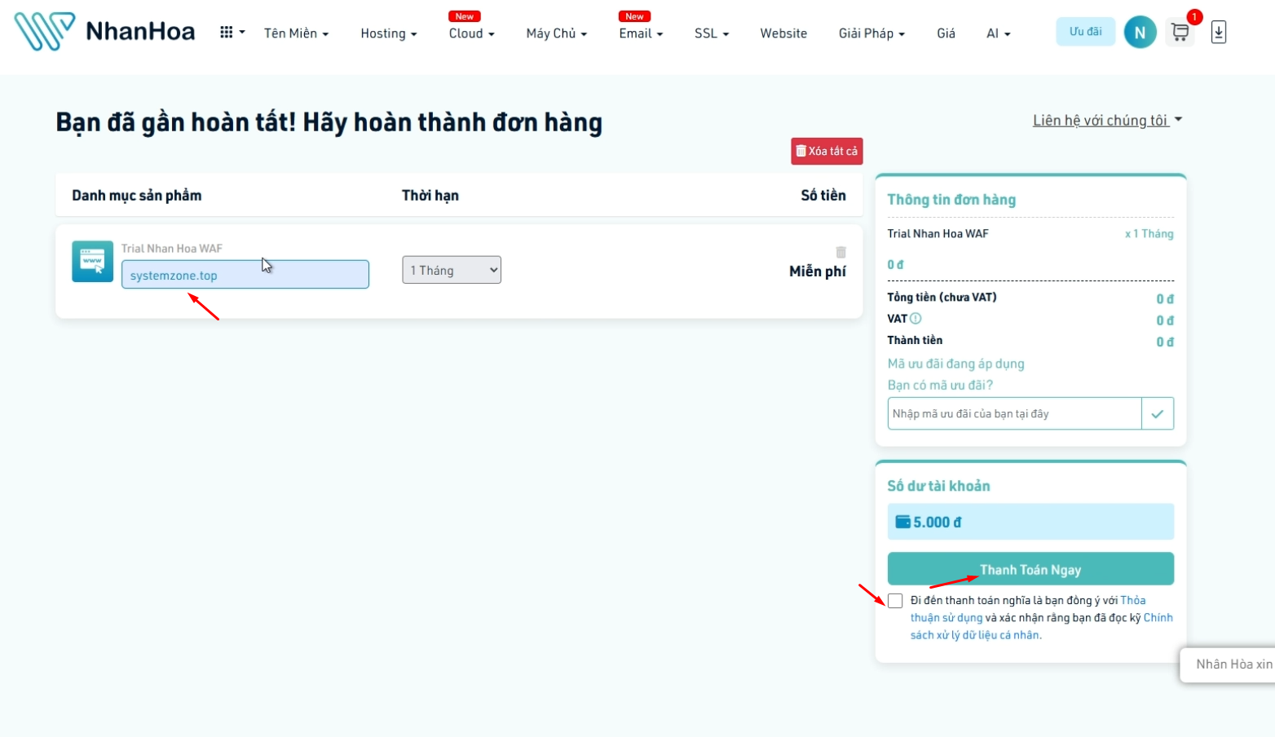Open the shopping cart icon
The image size is (1275, 737).
[1180, 33]
